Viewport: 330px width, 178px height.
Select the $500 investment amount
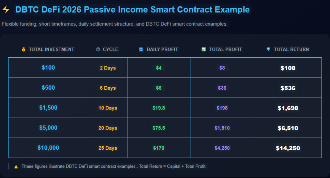click(x=48, y=88)
